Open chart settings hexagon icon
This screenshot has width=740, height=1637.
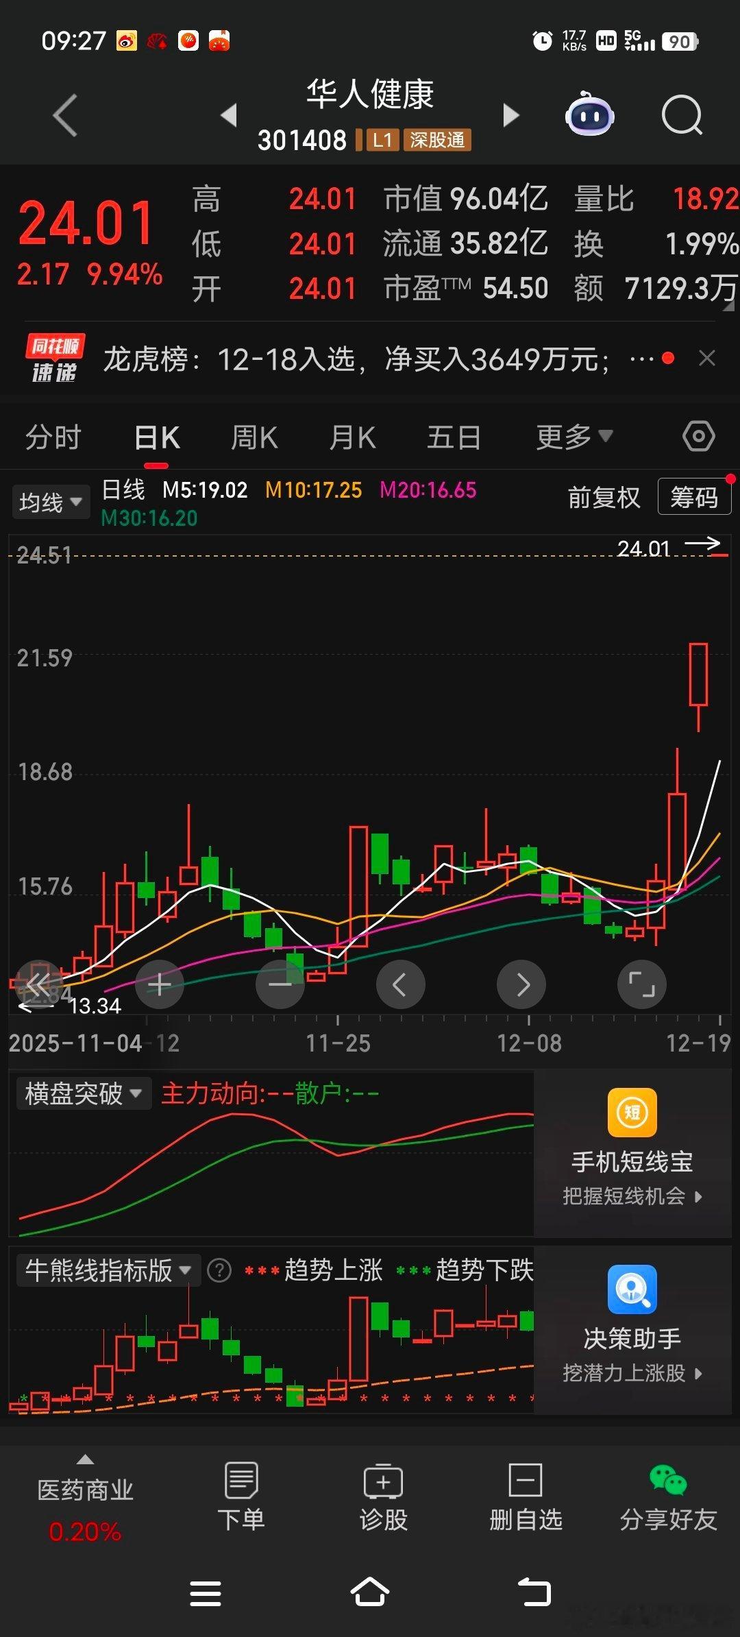699,436
